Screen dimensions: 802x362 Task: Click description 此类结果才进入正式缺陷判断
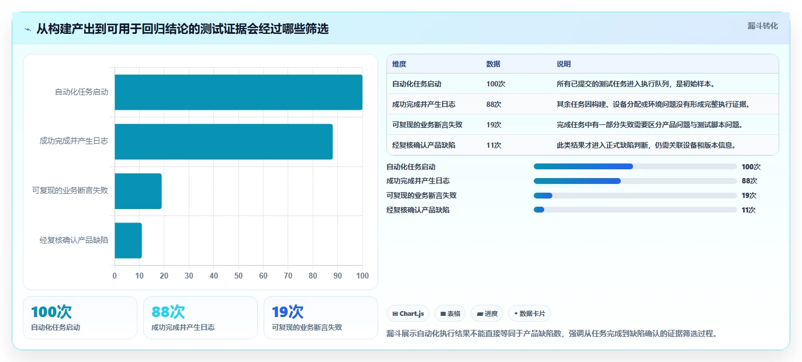click(x=647, y=145)
